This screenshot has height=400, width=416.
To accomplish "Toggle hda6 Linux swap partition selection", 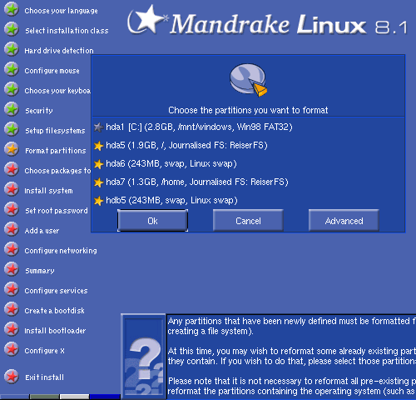I will coord(98,164).
